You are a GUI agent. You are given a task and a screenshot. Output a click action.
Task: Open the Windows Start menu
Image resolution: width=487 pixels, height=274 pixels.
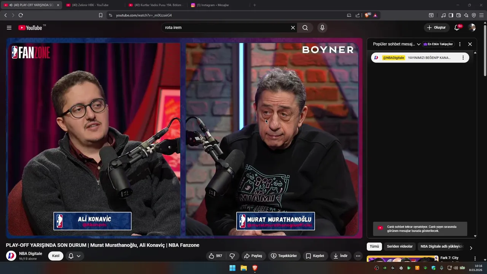[232, 268]
